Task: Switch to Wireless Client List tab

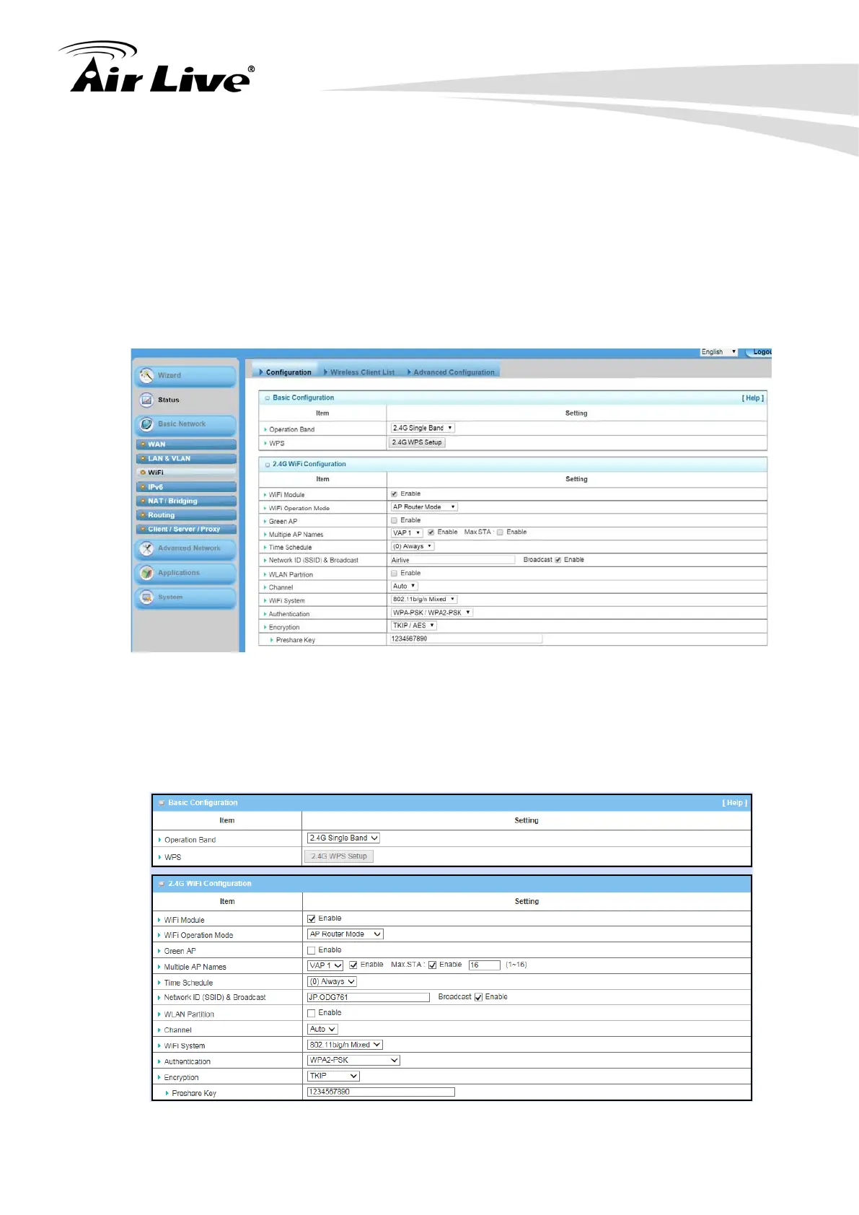Action: pyautogui.click(x=362, y=372)
